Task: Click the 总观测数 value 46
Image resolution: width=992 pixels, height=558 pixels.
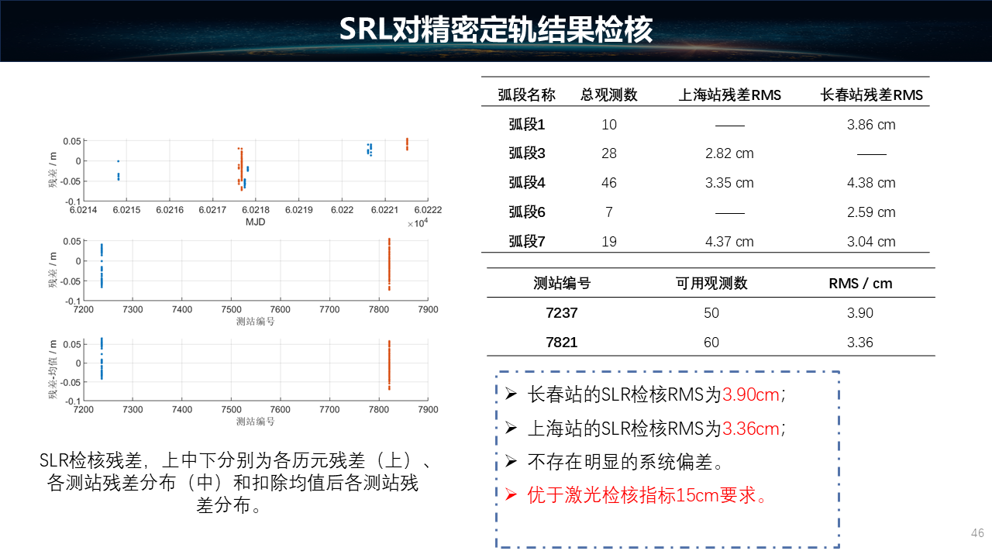Action: coord(609,183)
